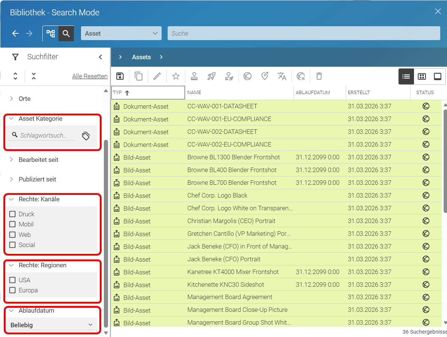Click the Suchfilter funnel icon
Viewport: 447px width, 337px height.
pos(15,57)
